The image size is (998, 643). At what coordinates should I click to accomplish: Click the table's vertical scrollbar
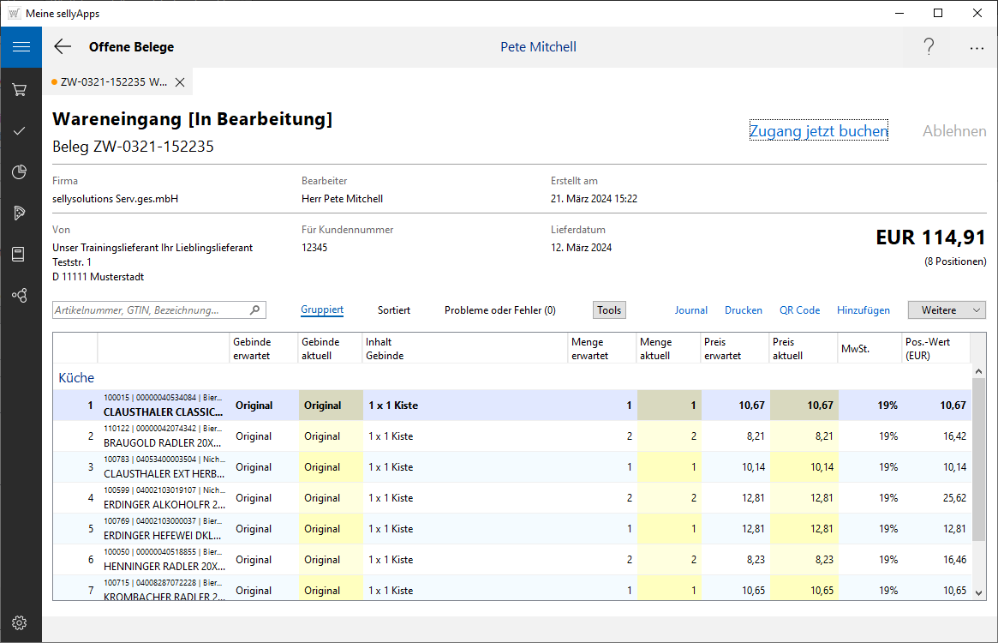coord(978,463)
